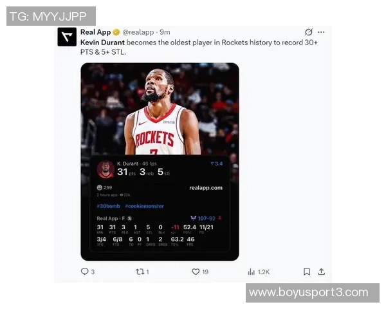The image size is (386, 309).
Task: Like the post with heart icon
Action: click(x=196, y=272)
